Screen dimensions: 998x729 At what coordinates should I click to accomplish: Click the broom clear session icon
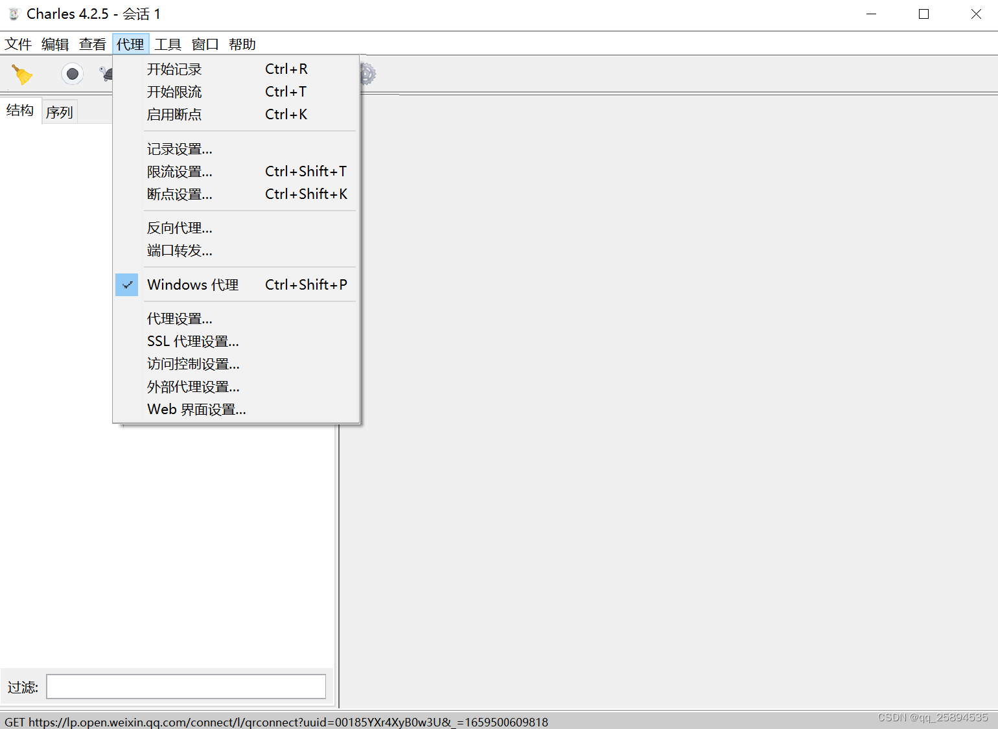pyautogui.click(x=22, y=75)
